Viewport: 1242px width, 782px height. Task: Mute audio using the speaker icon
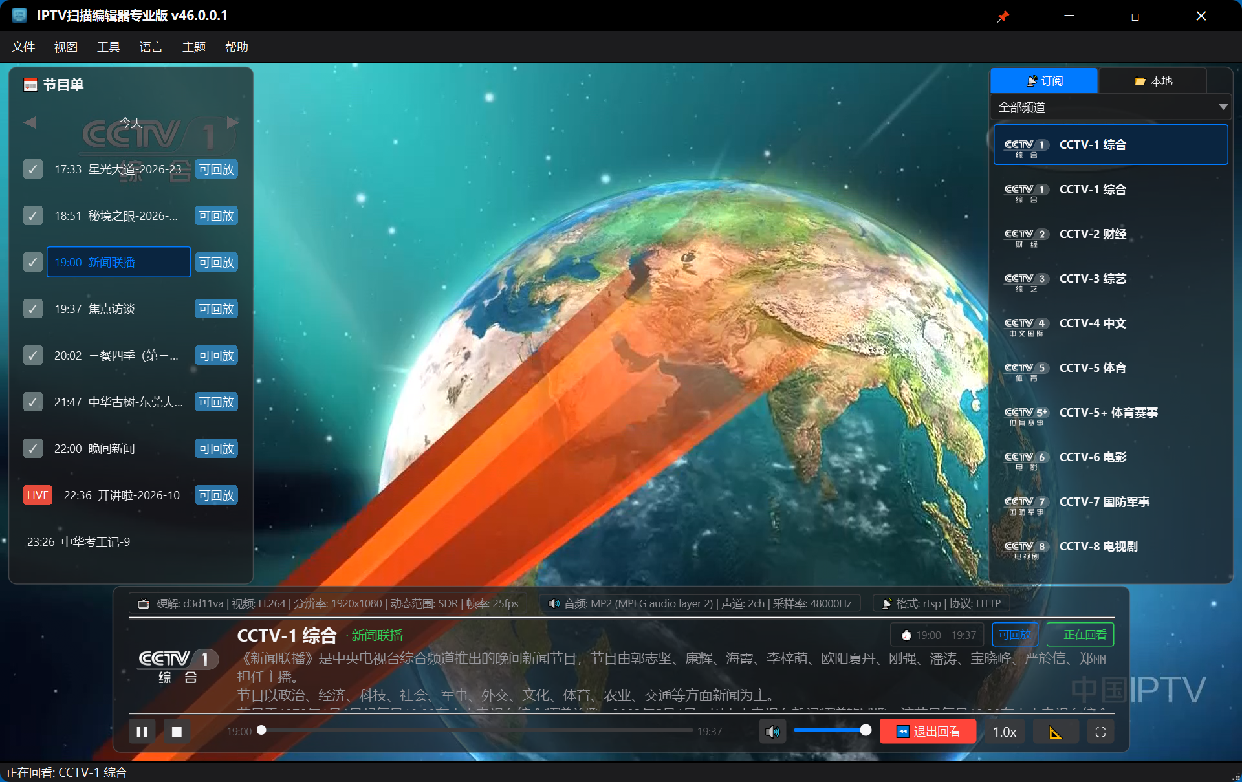point(772,732)
